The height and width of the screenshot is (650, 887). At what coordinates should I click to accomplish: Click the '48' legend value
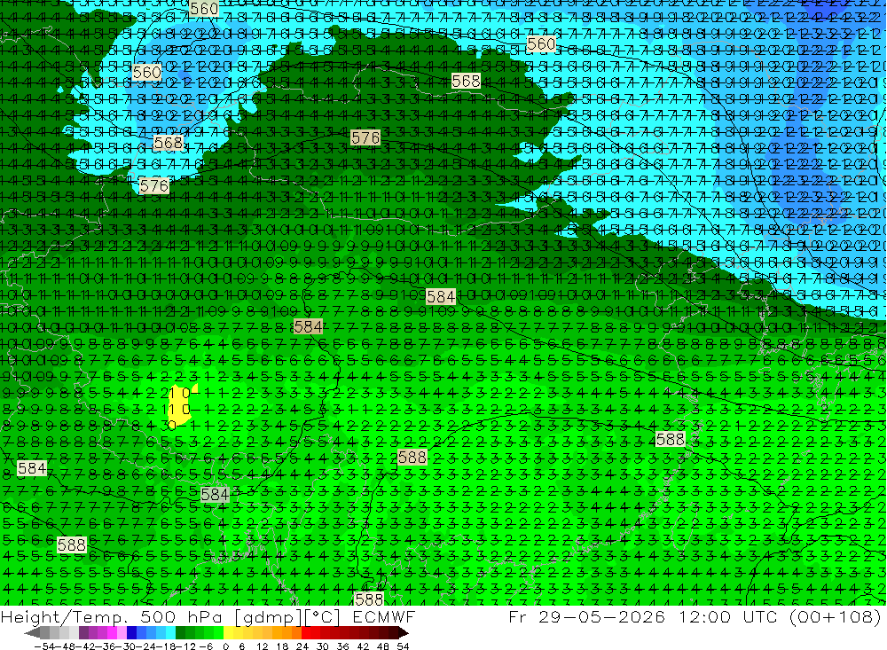(383, 646)
